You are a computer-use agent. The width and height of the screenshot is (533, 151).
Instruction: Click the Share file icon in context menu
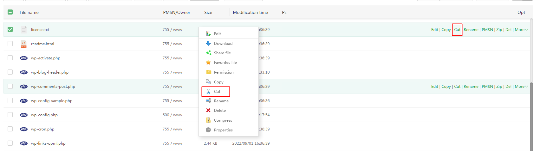(208, 53)
